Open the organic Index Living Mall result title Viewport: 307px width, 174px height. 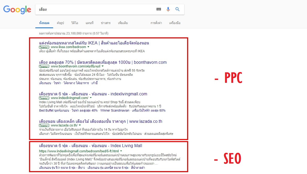pyautogui.click(x=91, y=146)
